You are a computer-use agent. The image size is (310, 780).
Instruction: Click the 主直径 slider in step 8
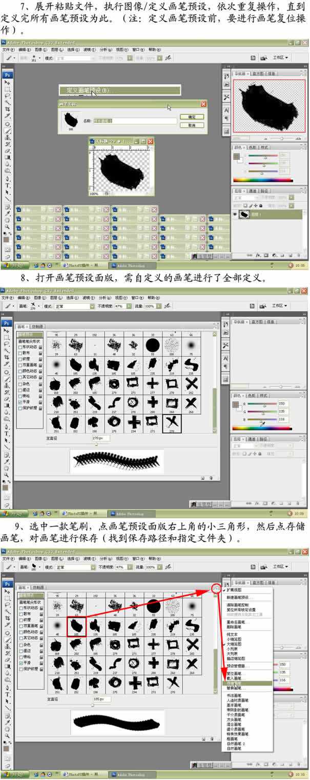[x=78, y=444]
